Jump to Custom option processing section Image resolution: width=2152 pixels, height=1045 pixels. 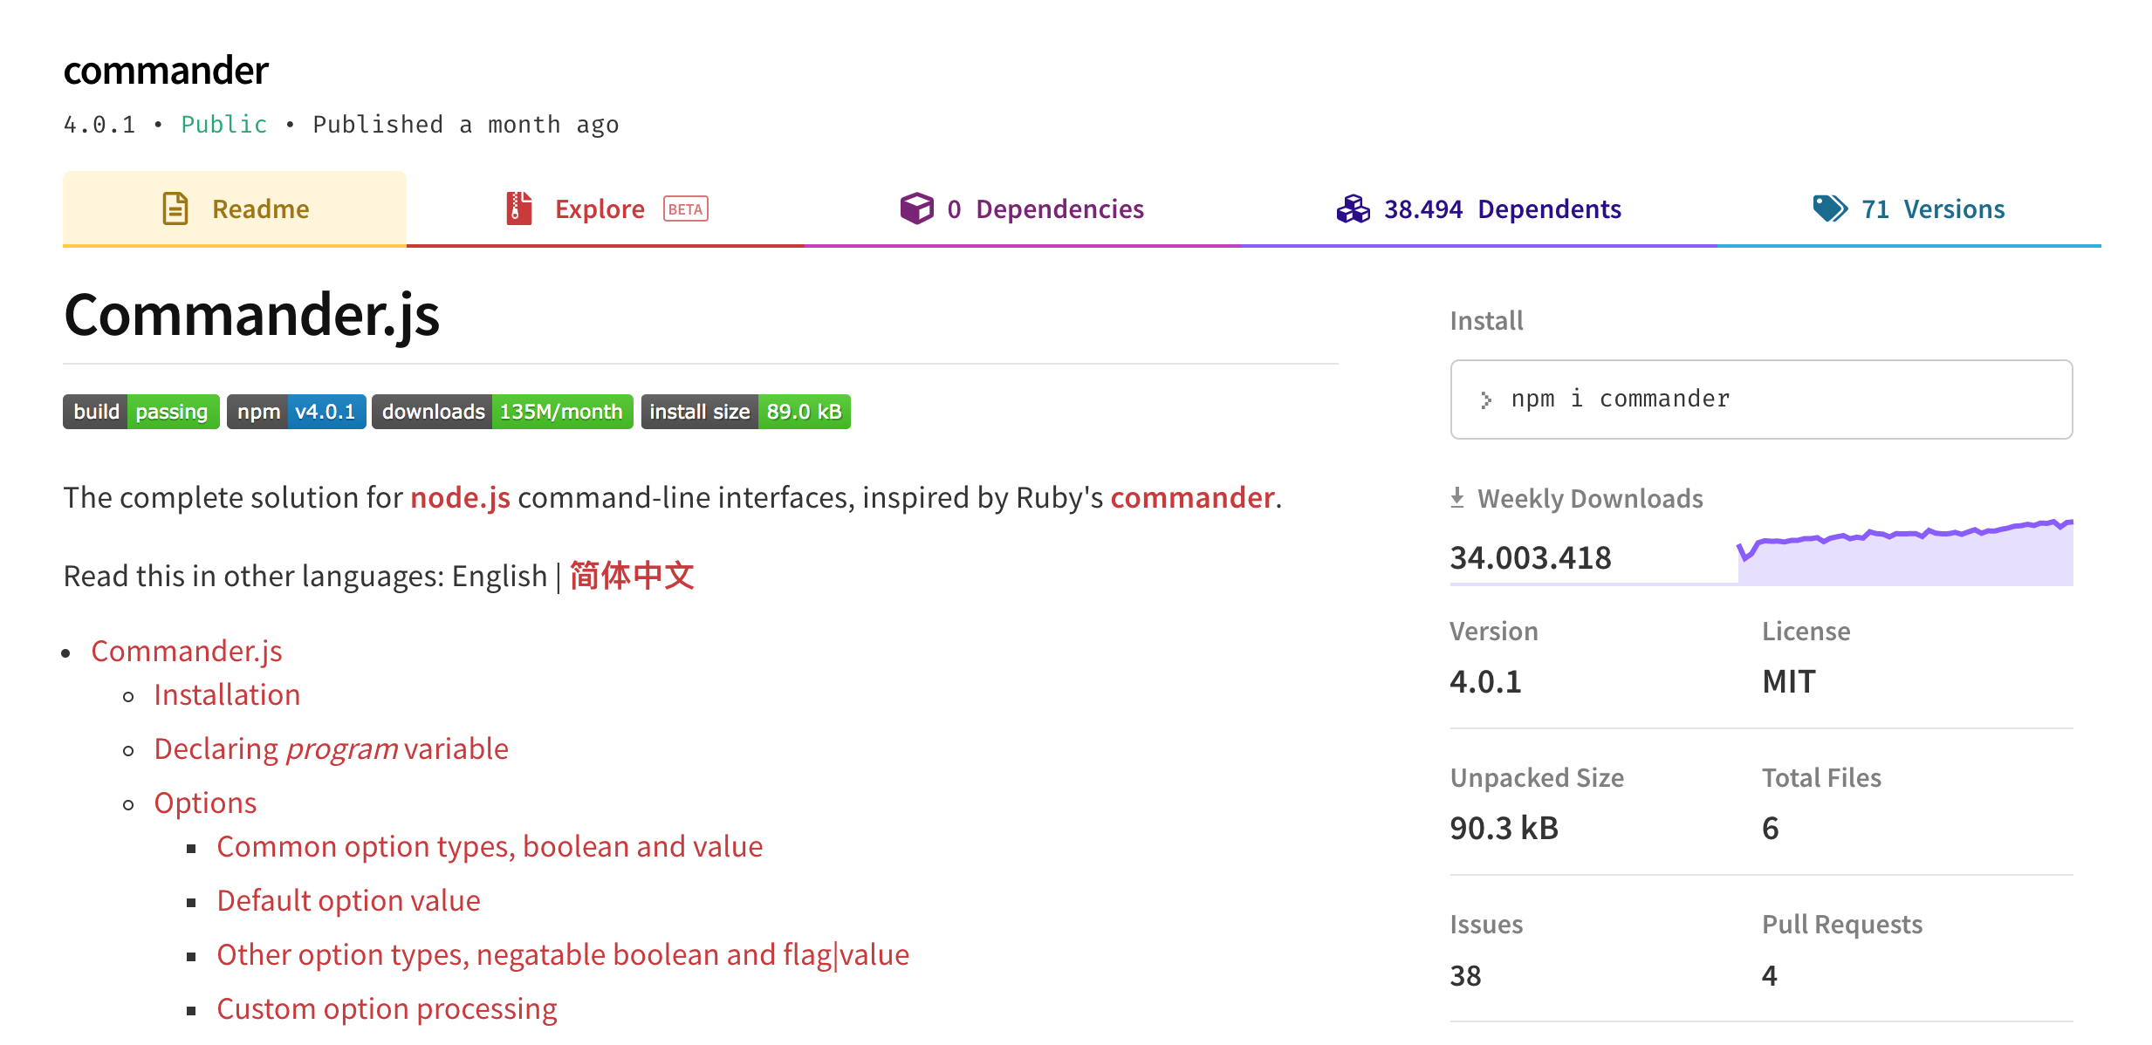pyautogui.click(x=387, y=1008)
